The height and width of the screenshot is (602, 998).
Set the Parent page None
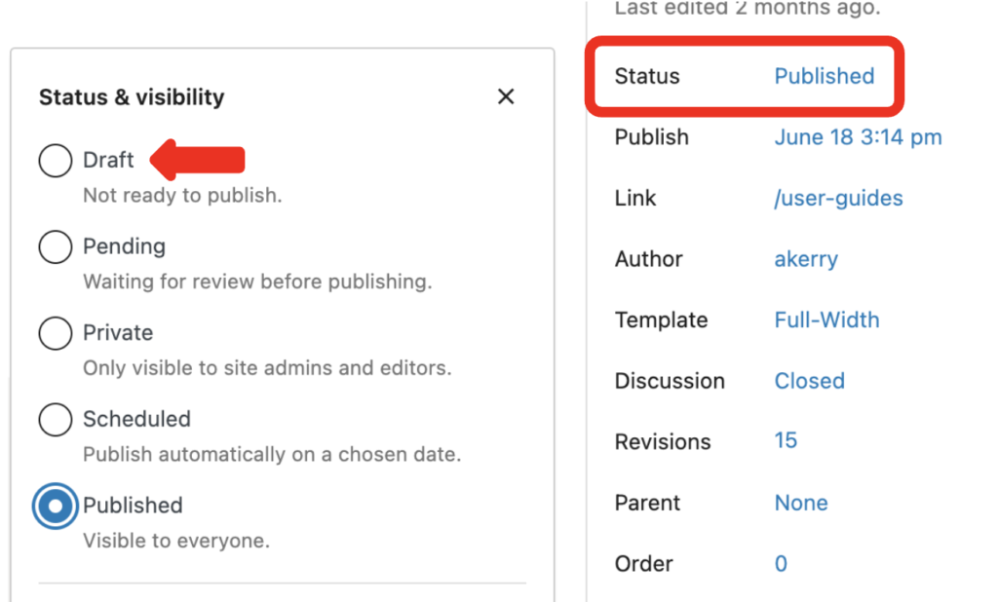tap(801, 503)
